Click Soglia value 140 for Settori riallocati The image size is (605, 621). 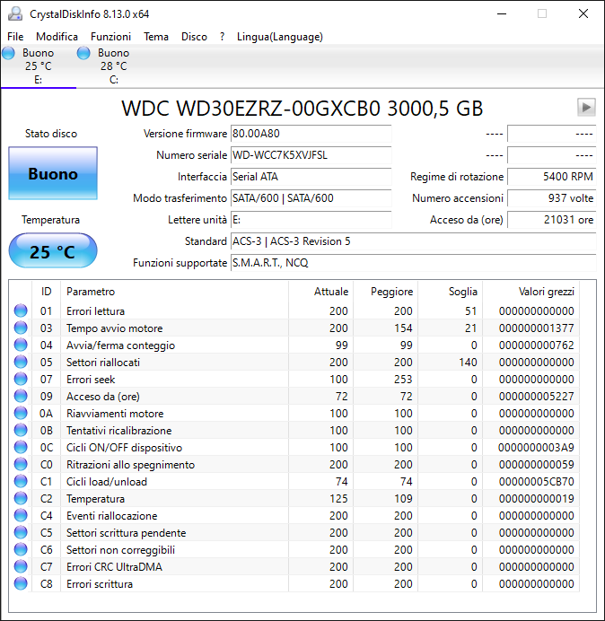pyautogui.click(x=468, y=362)
